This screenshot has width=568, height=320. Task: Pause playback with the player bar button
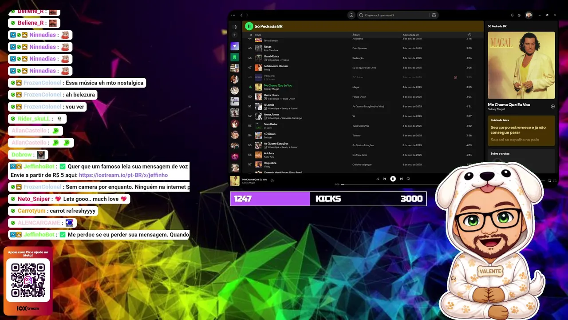(x=393, y=179)
